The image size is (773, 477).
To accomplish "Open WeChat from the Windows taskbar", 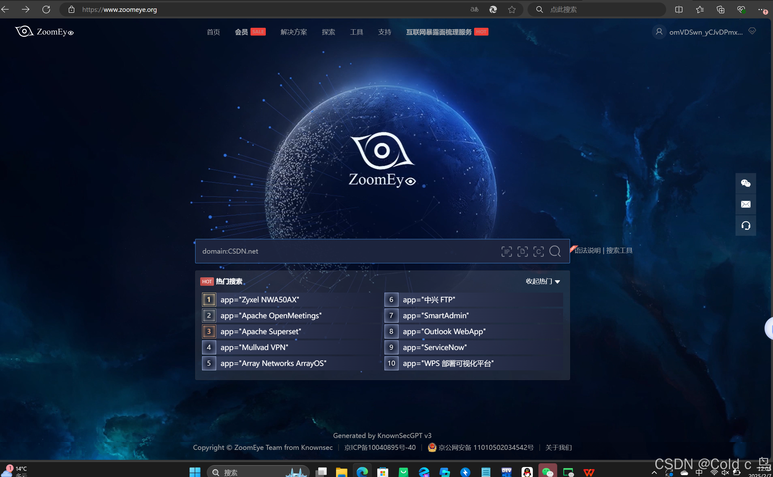I will click(x=548, y=472).
